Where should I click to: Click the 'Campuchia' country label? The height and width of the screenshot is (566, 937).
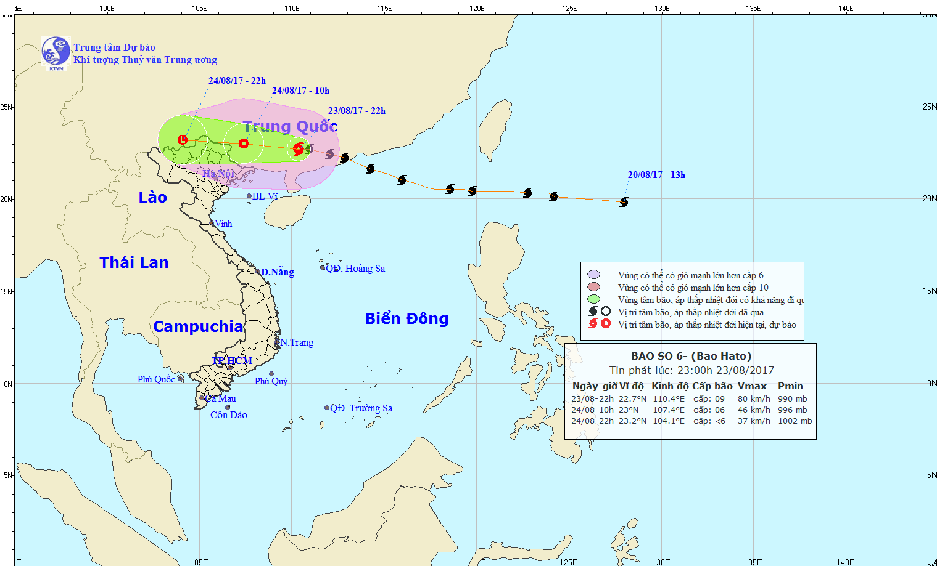click(x=198, y=326)
